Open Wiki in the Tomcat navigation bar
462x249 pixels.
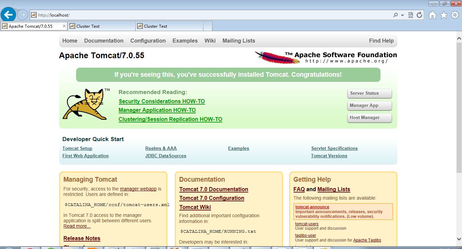210,41
